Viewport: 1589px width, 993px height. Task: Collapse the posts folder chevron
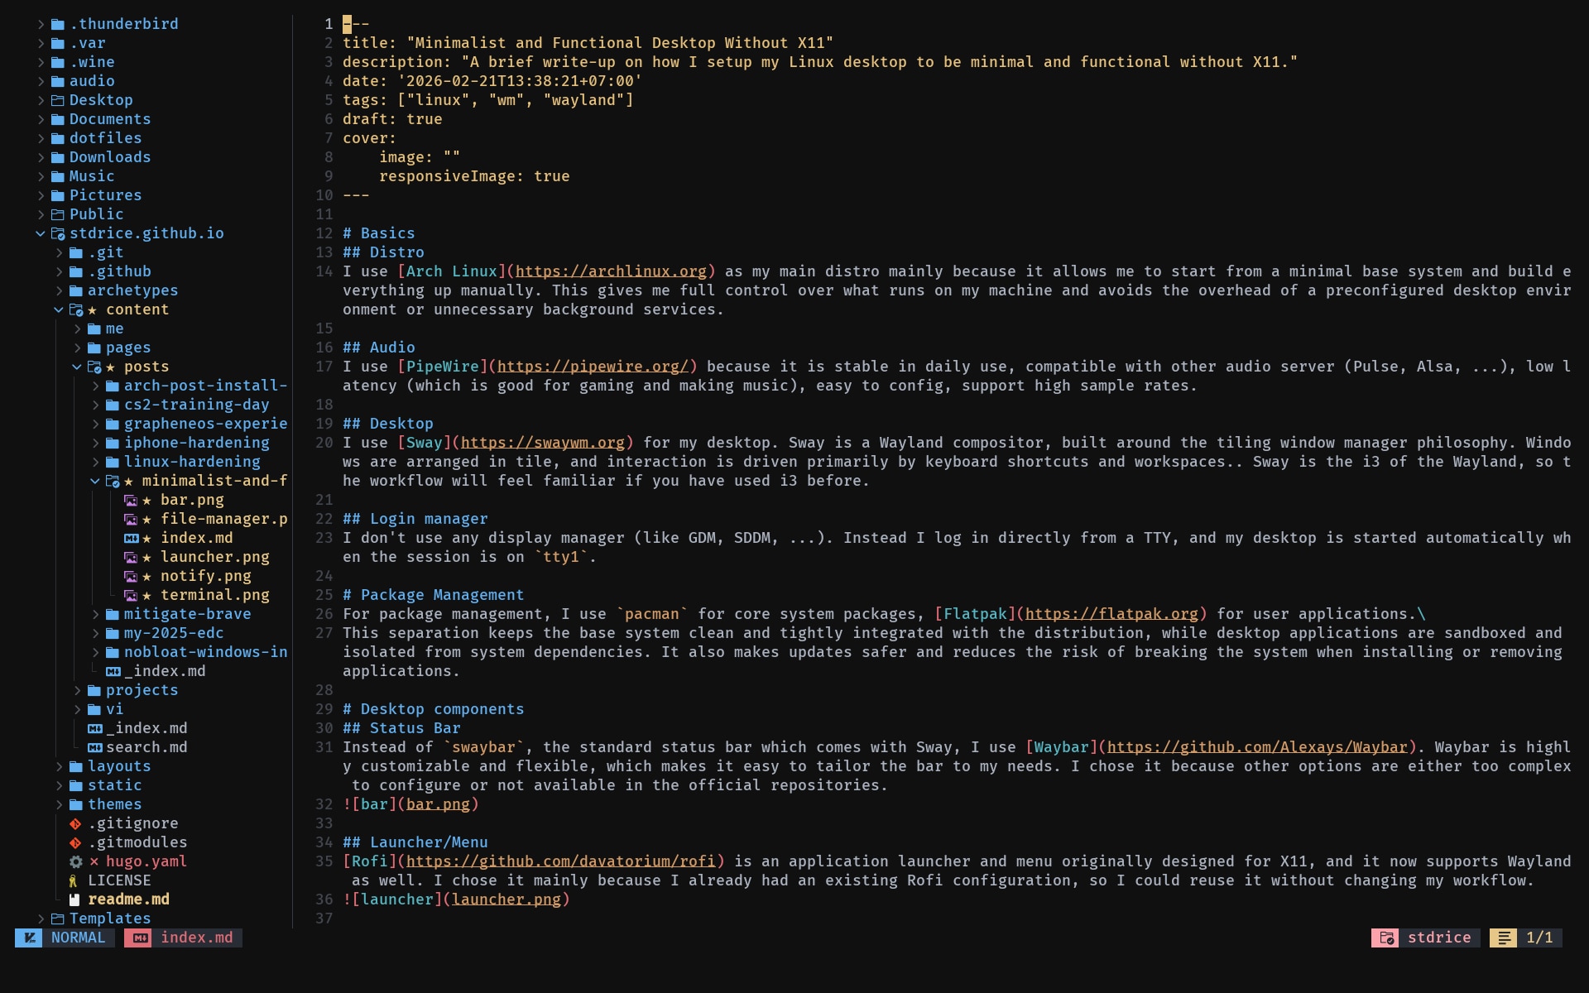(x=77, y=367)
